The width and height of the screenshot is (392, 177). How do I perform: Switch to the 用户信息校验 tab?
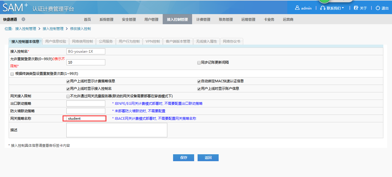(56, 41)
